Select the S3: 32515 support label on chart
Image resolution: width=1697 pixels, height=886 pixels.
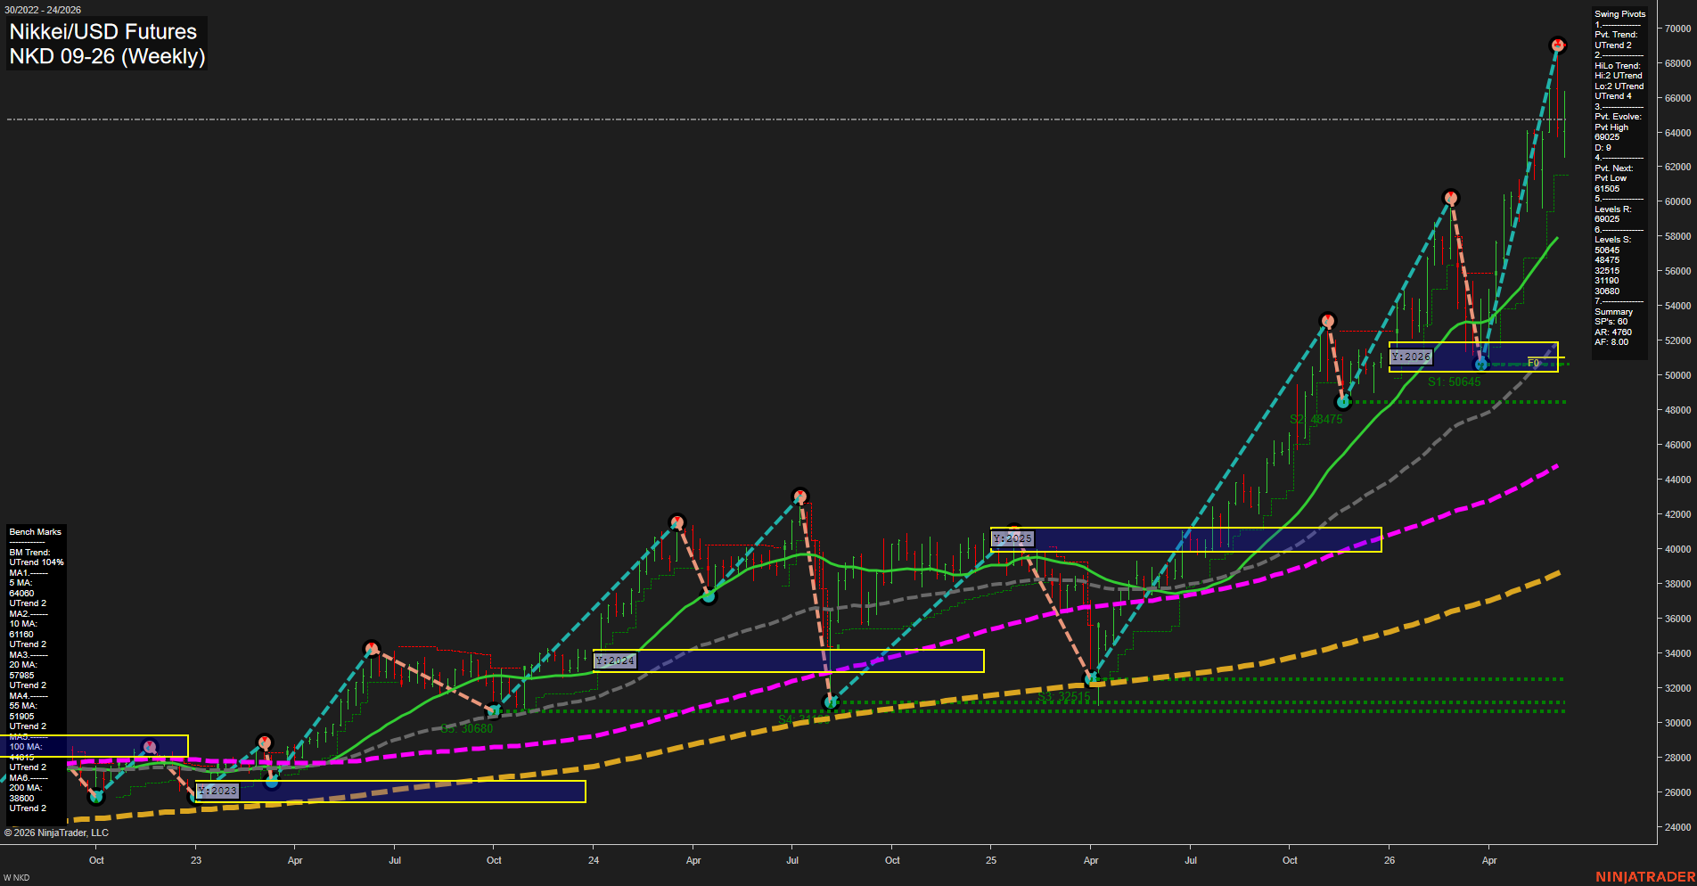(1063, 697)
